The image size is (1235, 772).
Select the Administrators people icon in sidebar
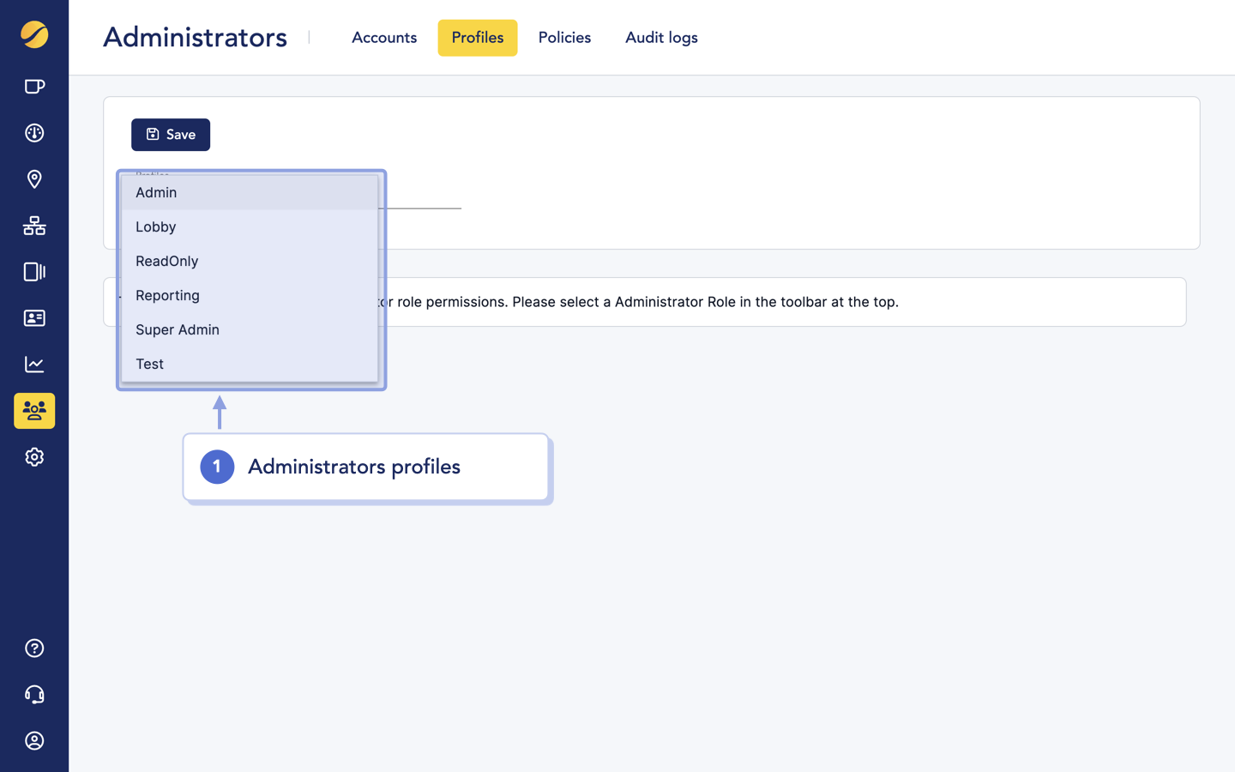(34, 411)
